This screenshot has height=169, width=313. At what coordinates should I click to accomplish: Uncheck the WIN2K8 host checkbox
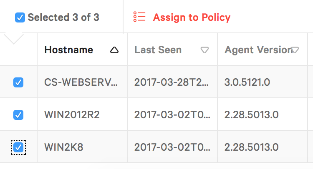pyautogui.click(x=18, y=147)
